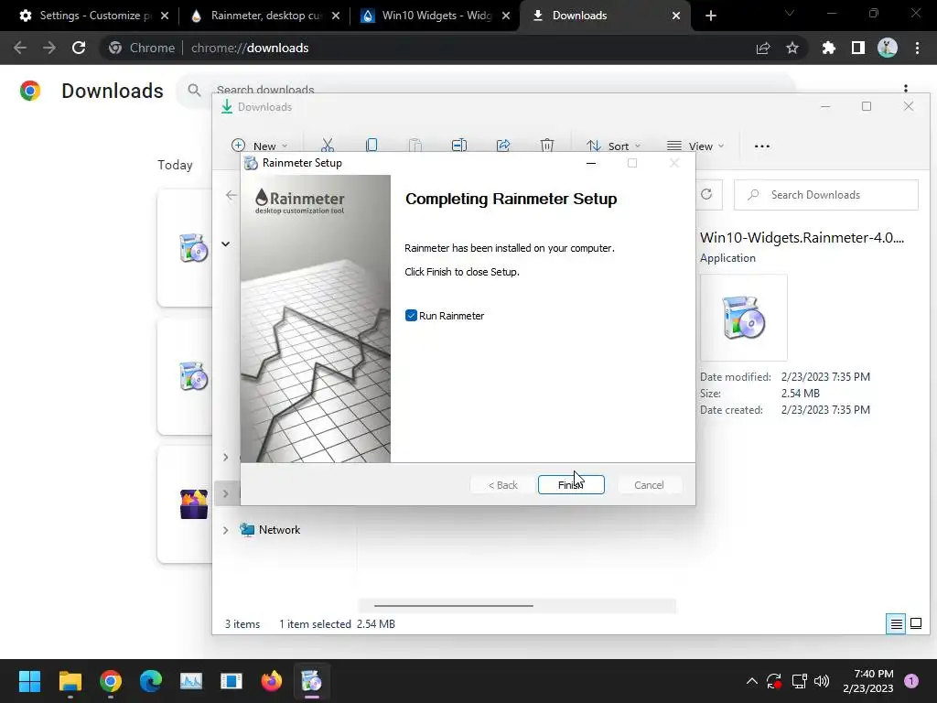937x703 pixels.
Task: Click the Cut icon in File Explorer toolbar
Action: 328,146
